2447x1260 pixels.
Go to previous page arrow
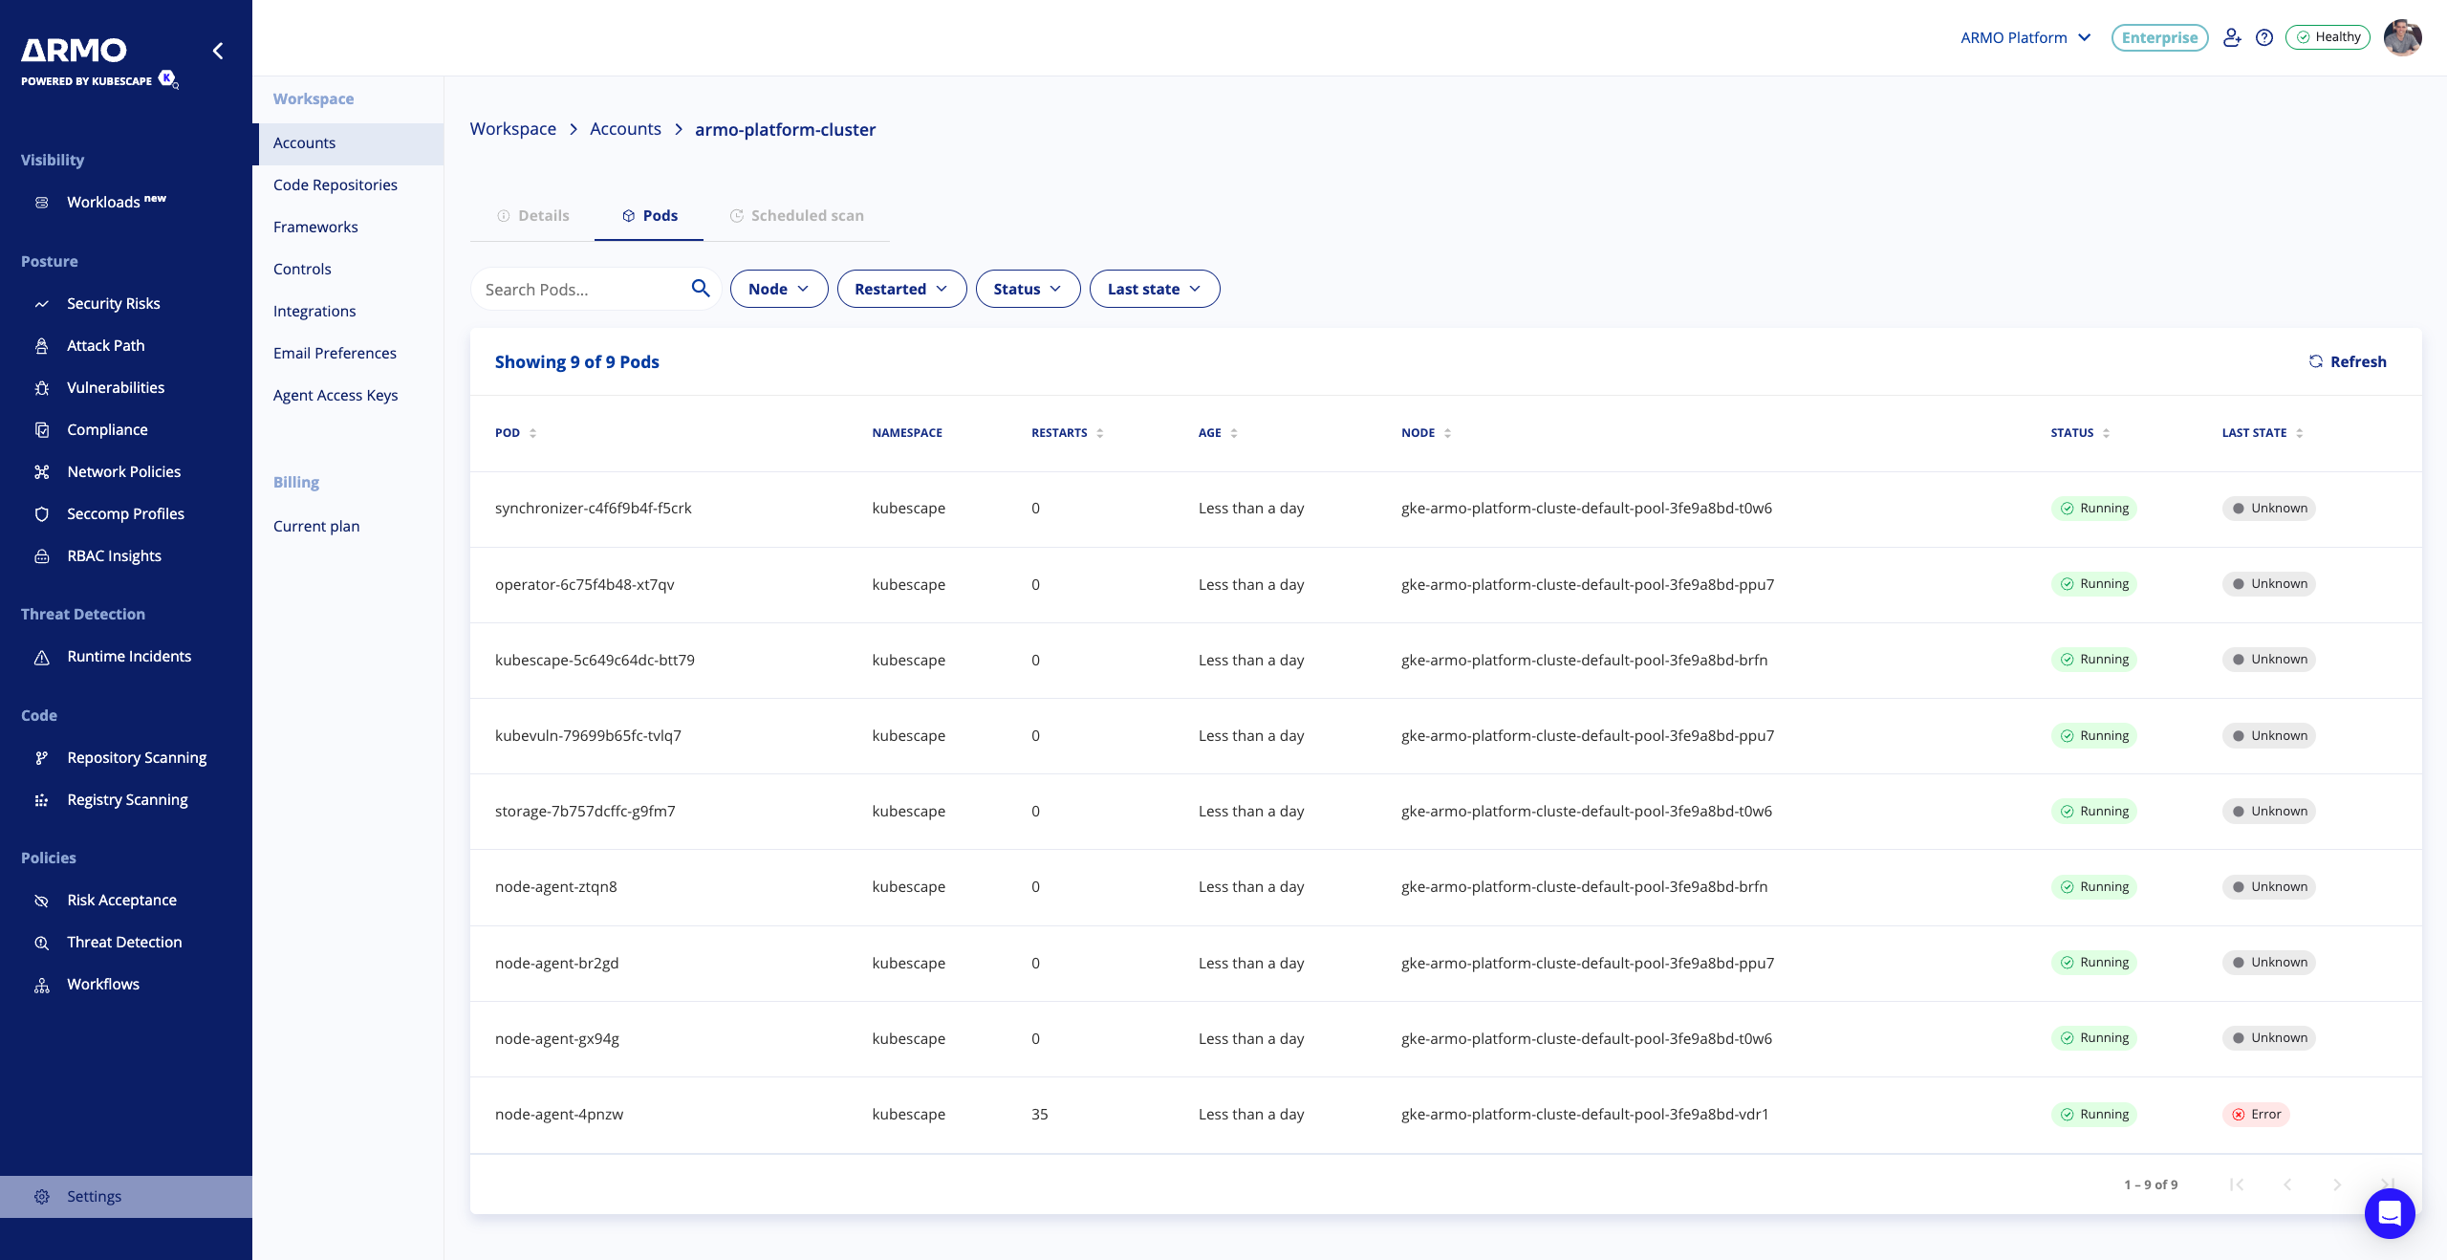coord(2287,1184)
